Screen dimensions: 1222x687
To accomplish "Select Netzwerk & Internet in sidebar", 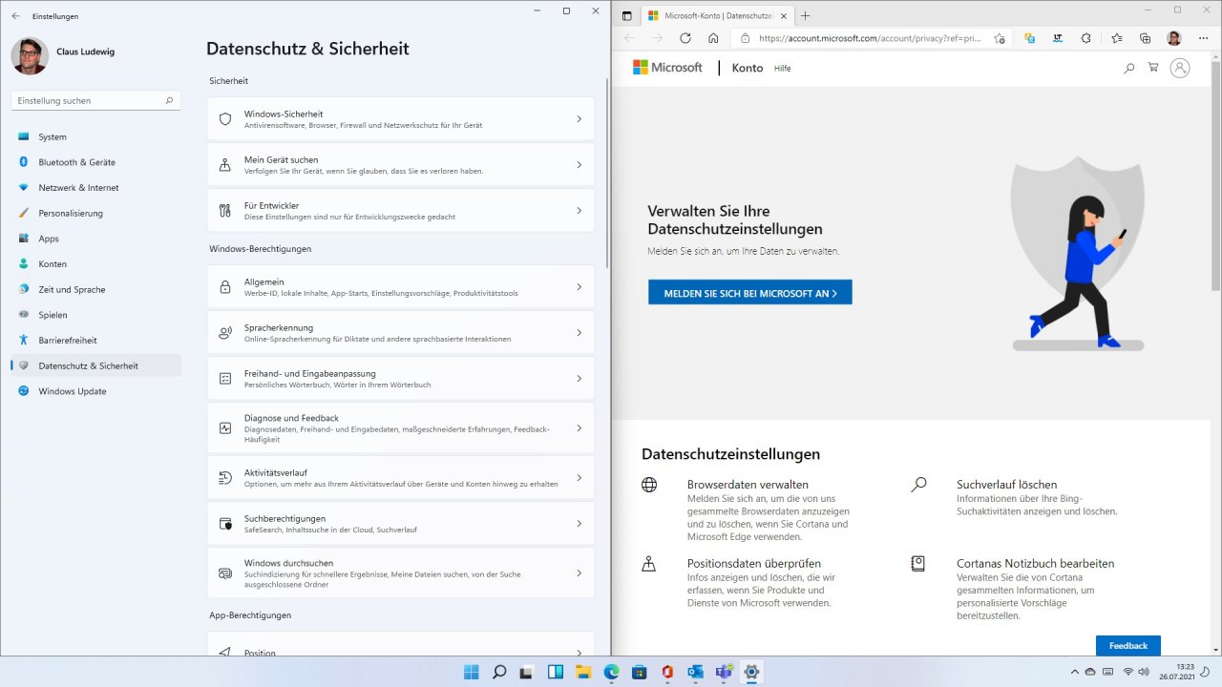I will point(95,188).
